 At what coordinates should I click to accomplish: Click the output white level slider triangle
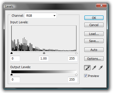tap(76, 75)
